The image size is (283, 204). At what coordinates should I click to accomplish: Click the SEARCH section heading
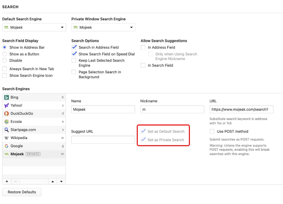click(x=10, y=7)
